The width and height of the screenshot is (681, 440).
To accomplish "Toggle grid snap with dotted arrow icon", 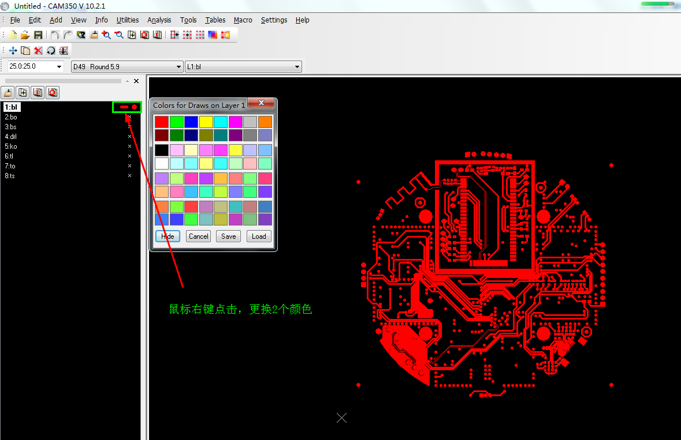I will click(x=187, y=35).
